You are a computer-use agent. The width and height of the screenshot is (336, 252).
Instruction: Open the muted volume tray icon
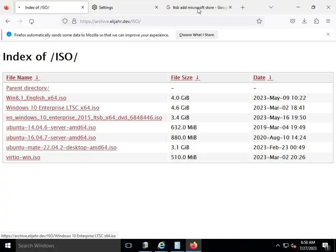click(x=293, y=245)
